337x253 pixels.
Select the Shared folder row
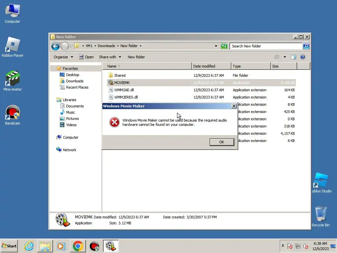click(201, 75)
